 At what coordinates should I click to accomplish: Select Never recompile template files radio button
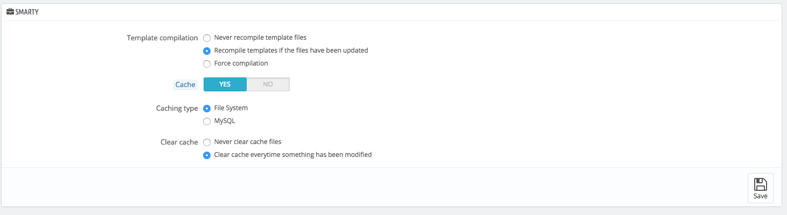(x=207, y=38)
